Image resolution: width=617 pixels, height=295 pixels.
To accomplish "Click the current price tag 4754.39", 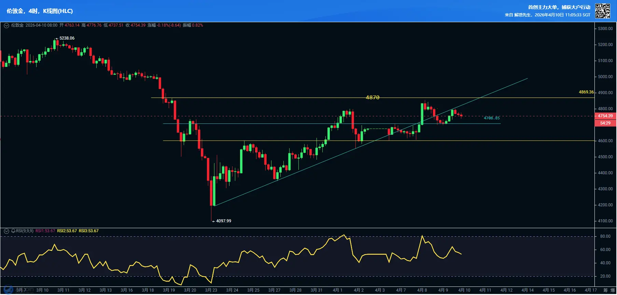I will (605, 116).
